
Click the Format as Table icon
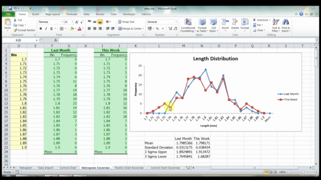tap(202, 22)
